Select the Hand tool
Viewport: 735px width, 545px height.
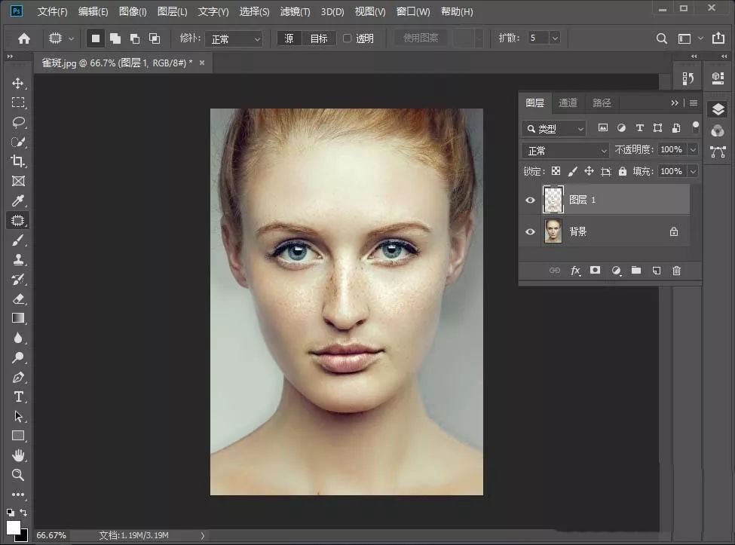18,455
